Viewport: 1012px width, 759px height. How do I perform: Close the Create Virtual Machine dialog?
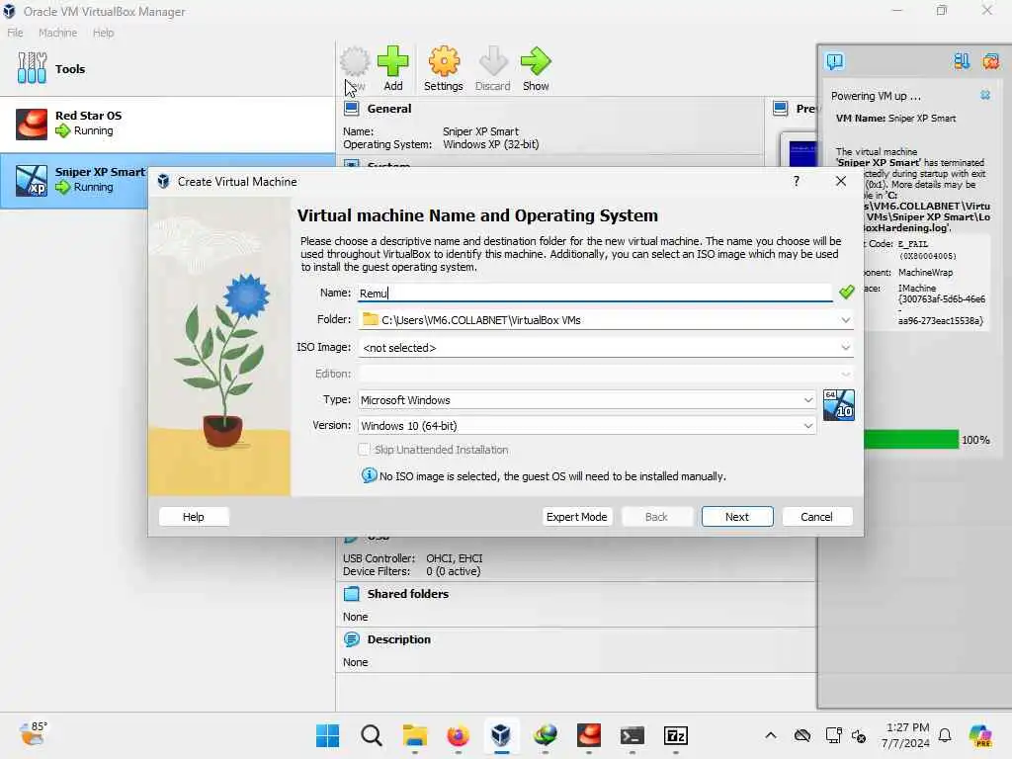(840, 182)
